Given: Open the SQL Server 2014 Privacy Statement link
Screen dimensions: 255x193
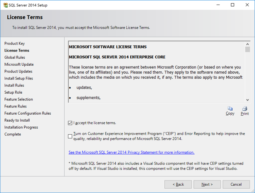Looking at the screenshot, I should (x=132, y=152).
